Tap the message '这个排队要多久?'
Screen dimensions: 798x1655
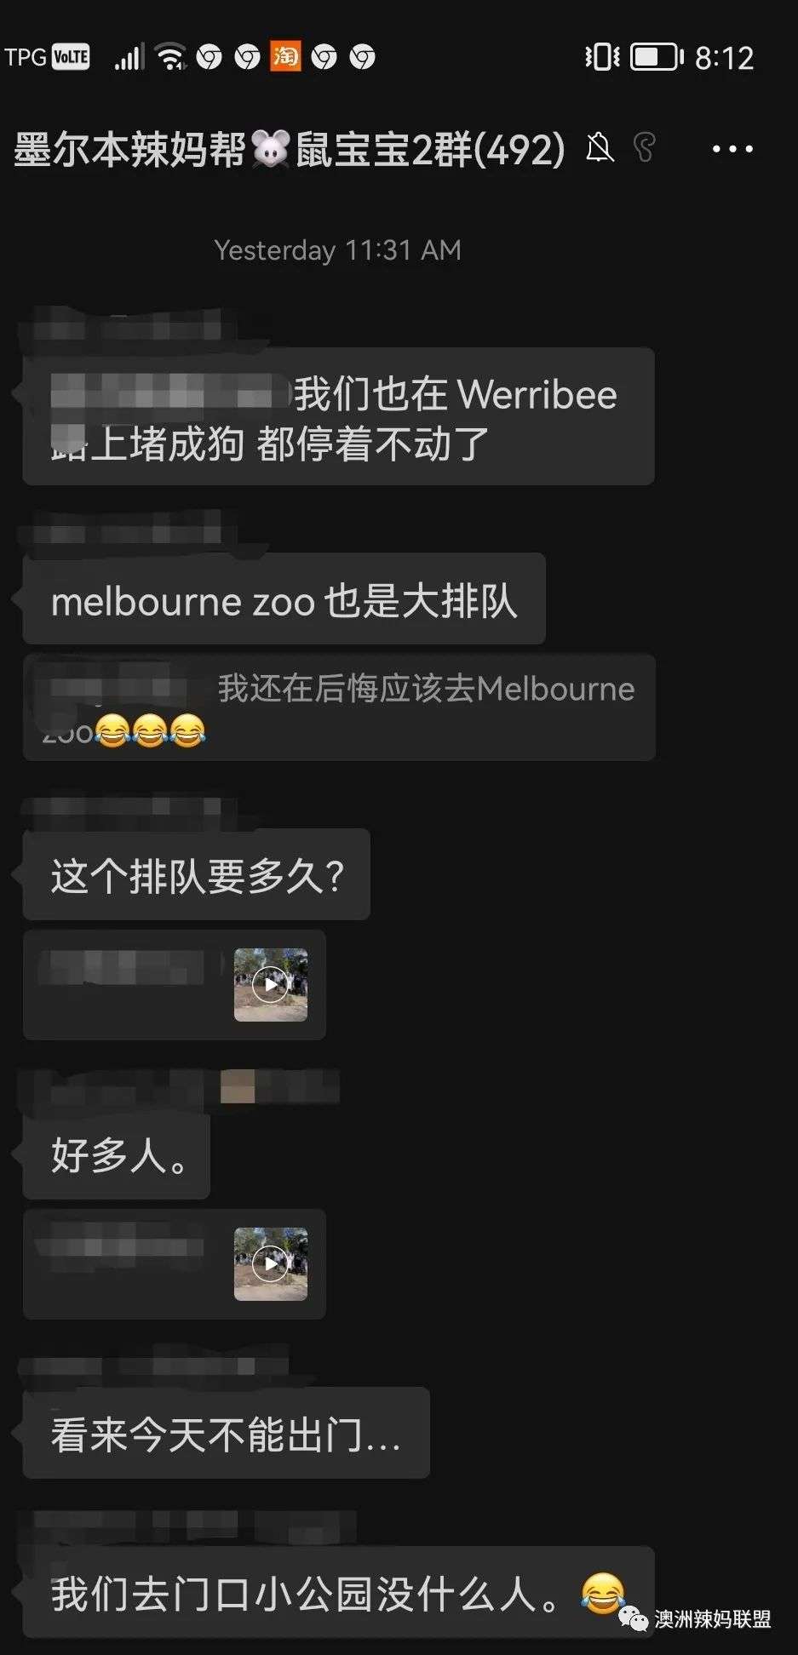196,874
